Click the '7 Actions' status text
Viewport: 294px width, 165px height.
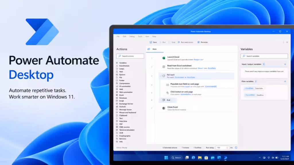pos(185,148)
